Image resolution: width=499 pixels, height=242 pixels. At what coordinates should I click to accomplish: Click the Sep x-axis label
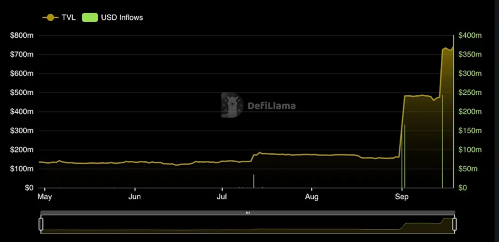[x=402, y=197]
